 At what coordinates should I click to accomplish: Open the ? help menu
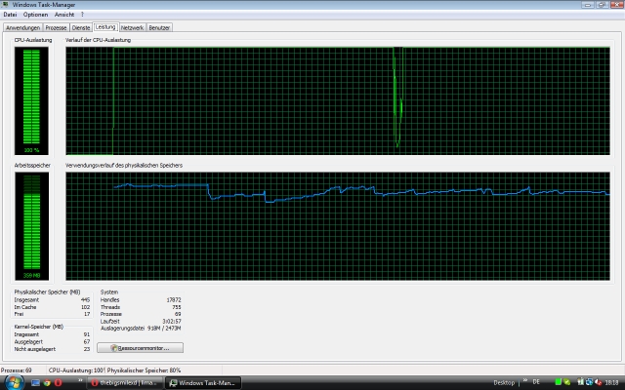pyautogui.click(x=82, y=15)
